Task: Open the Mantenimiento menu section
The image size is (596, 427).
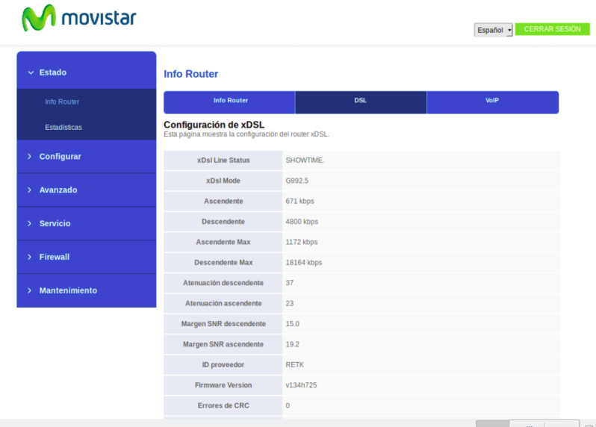Action: (68, 290)
